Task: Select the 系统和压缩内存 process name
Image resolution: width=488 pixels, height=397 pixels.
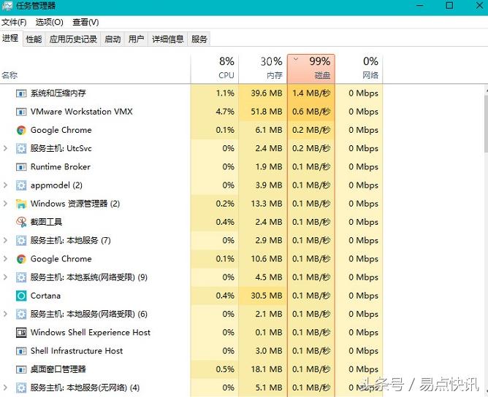Action: (x=58, y=93)
